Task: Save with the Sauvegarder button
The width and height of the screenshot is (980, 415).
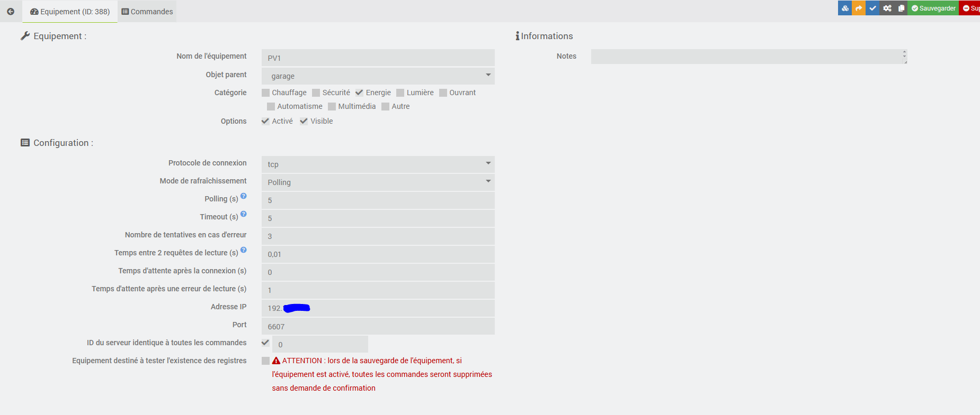Action: (x=933, y=8)
